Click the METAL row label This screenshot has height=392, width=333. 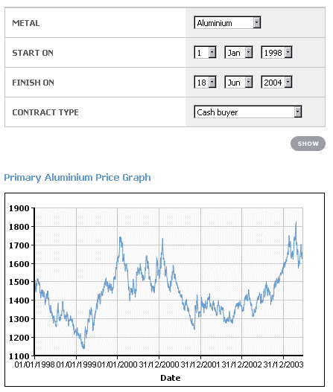[x=26, y=23]
